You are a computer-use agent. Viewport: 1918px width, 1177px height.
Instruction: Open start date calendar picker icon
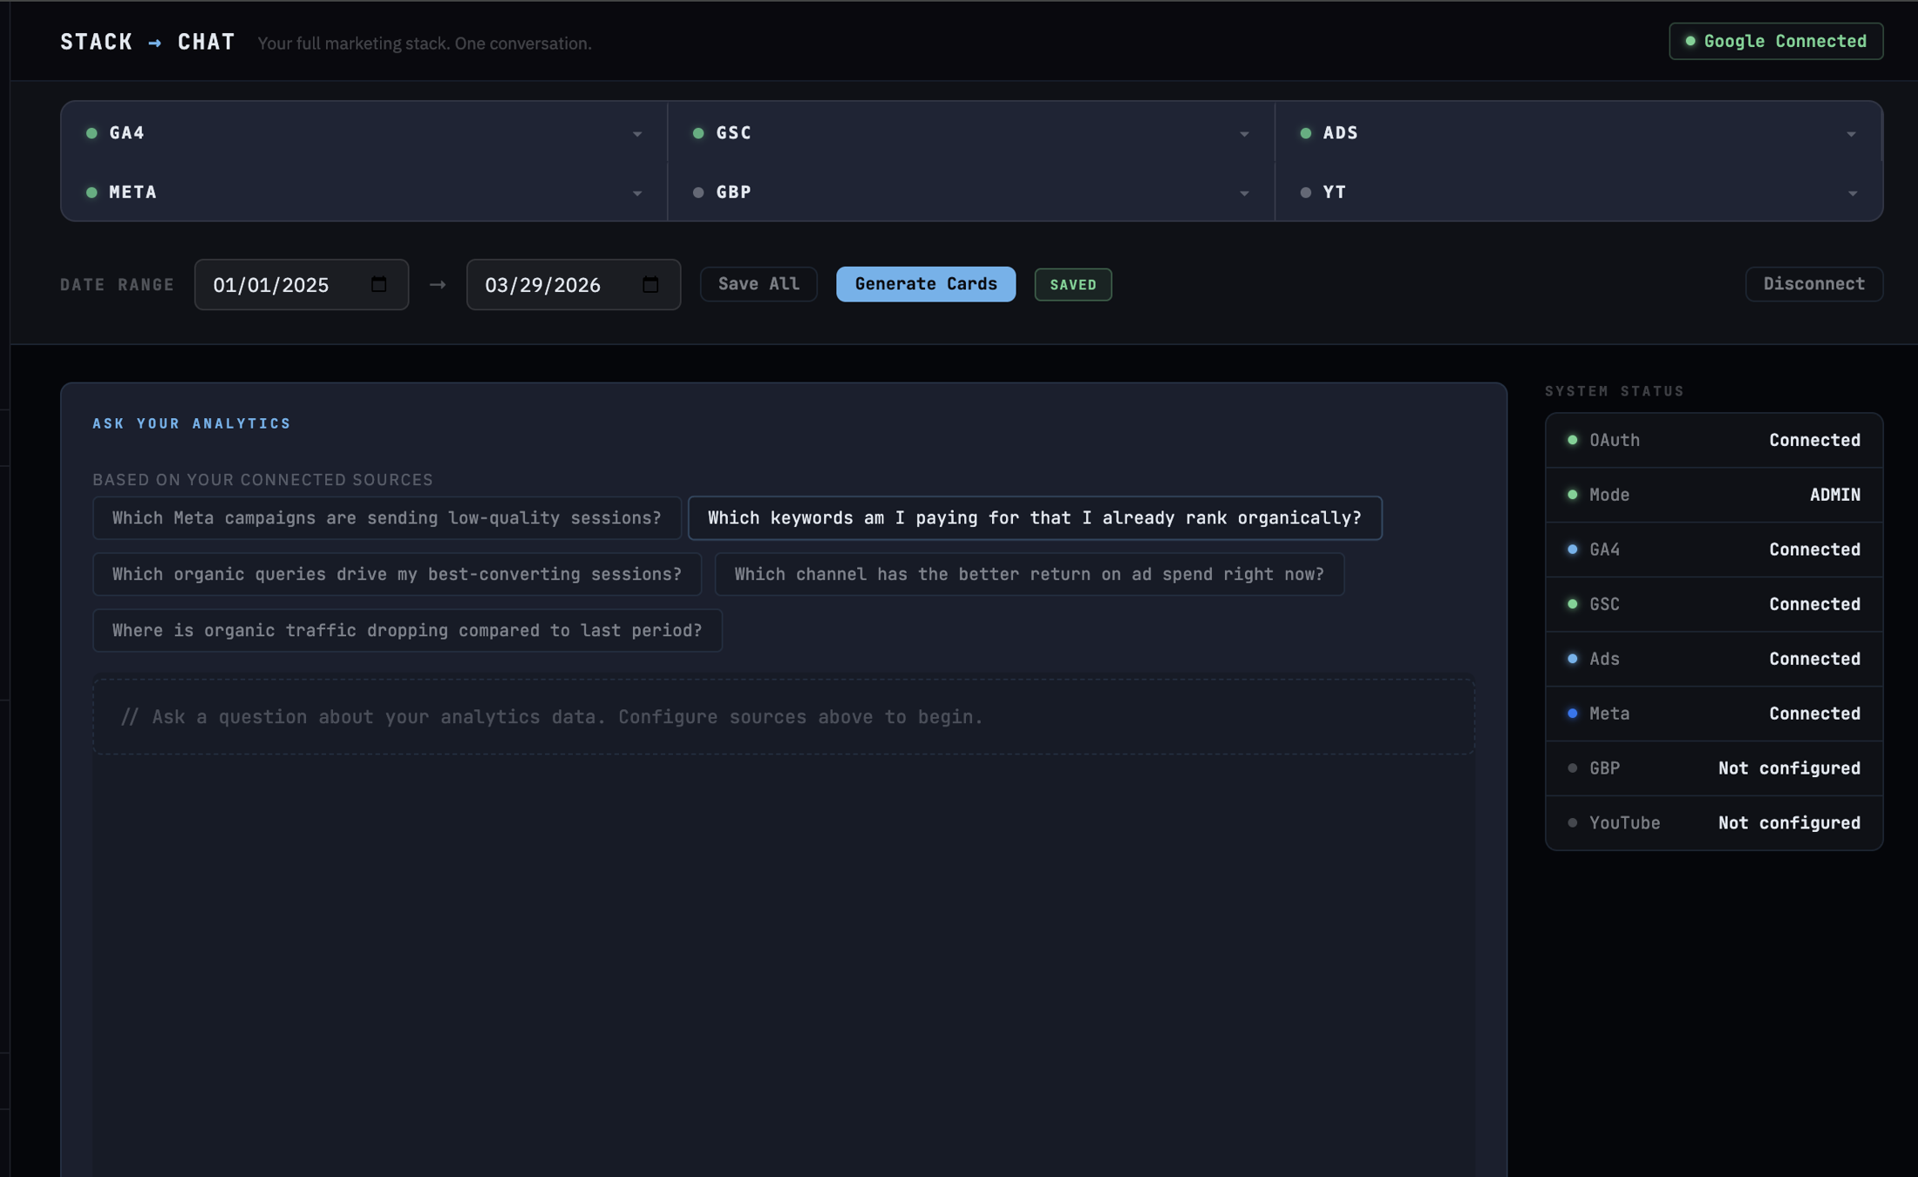[x=378, y=284]
